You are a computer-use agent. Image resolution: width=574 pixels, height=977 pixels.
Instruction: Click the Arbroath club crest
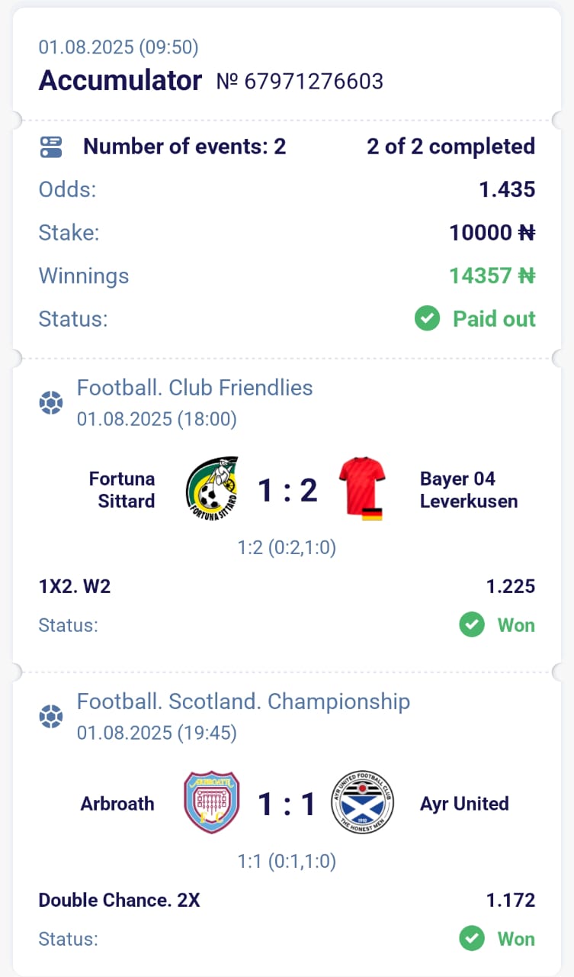tap(212, 802)
